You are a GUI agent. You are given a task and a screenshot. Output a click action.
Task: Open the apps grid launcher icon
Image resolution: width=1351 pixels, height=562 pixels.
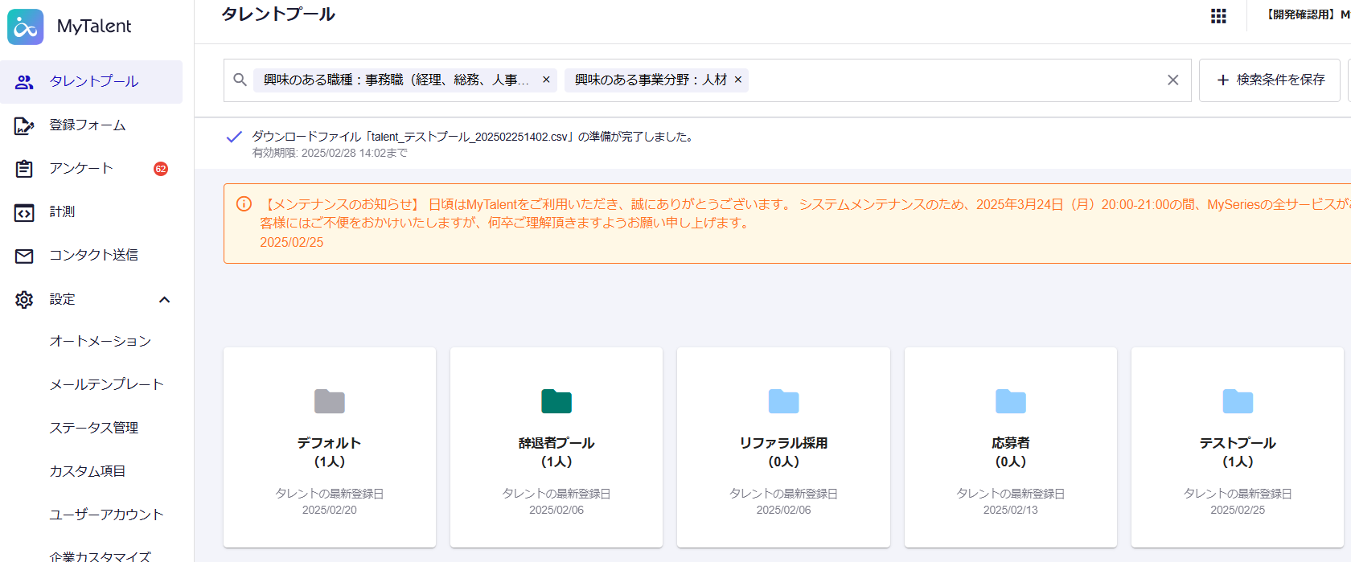[1218, 16]
